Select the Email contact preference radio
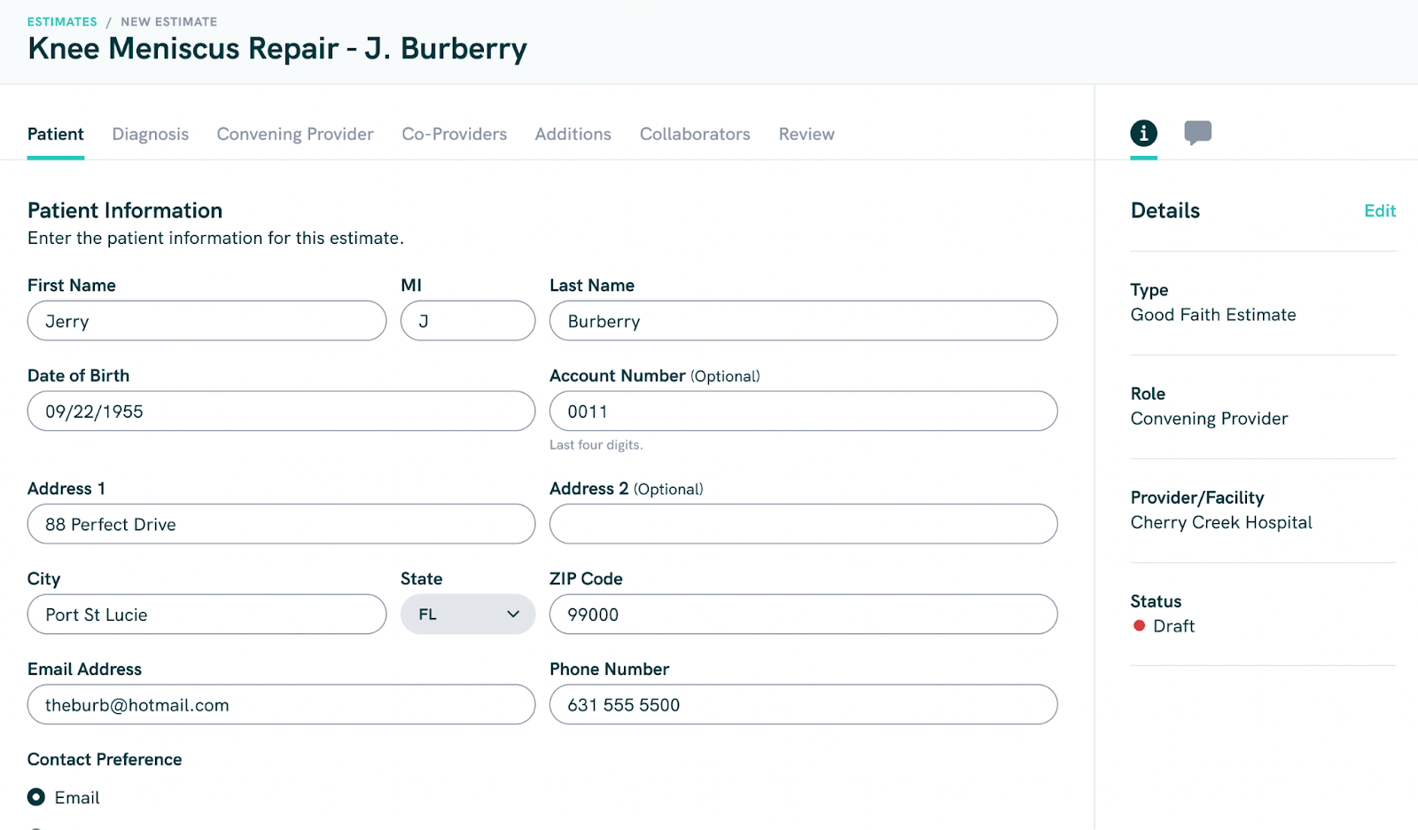 point(36,797)
